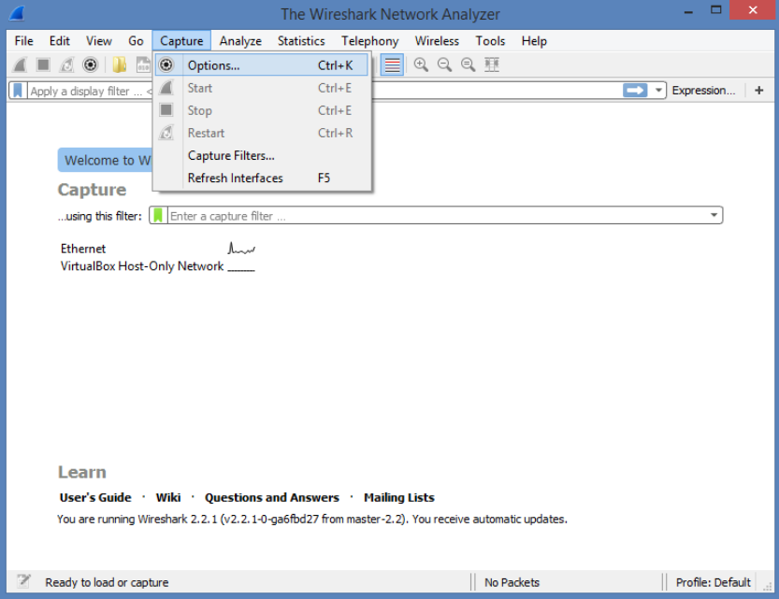Expand the display filter history dropdown
This screenshot has height=599, width=779.
(x=658, y=91)
